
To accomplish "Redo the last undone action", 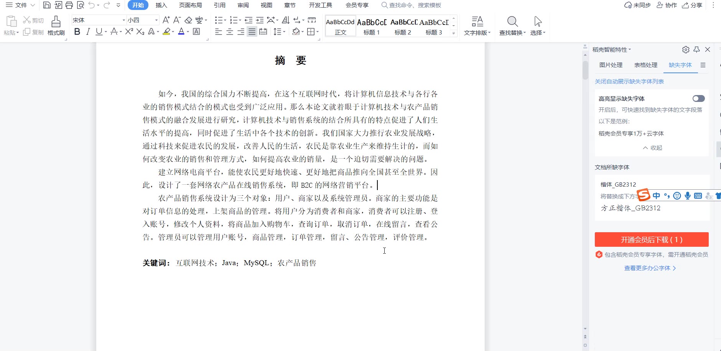I will [x=107, y=5].
